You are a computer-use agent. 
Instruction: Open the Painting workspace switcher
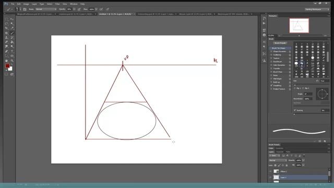tap(317, 9)
